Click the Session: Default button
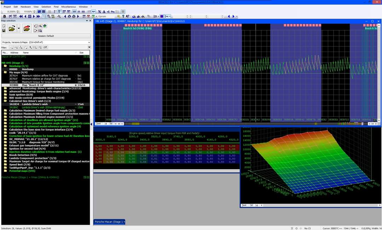This screenshot has width=382, height=230. 46,36
